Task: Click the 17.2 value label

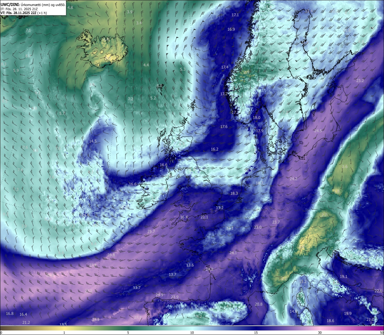Action: 224,94
